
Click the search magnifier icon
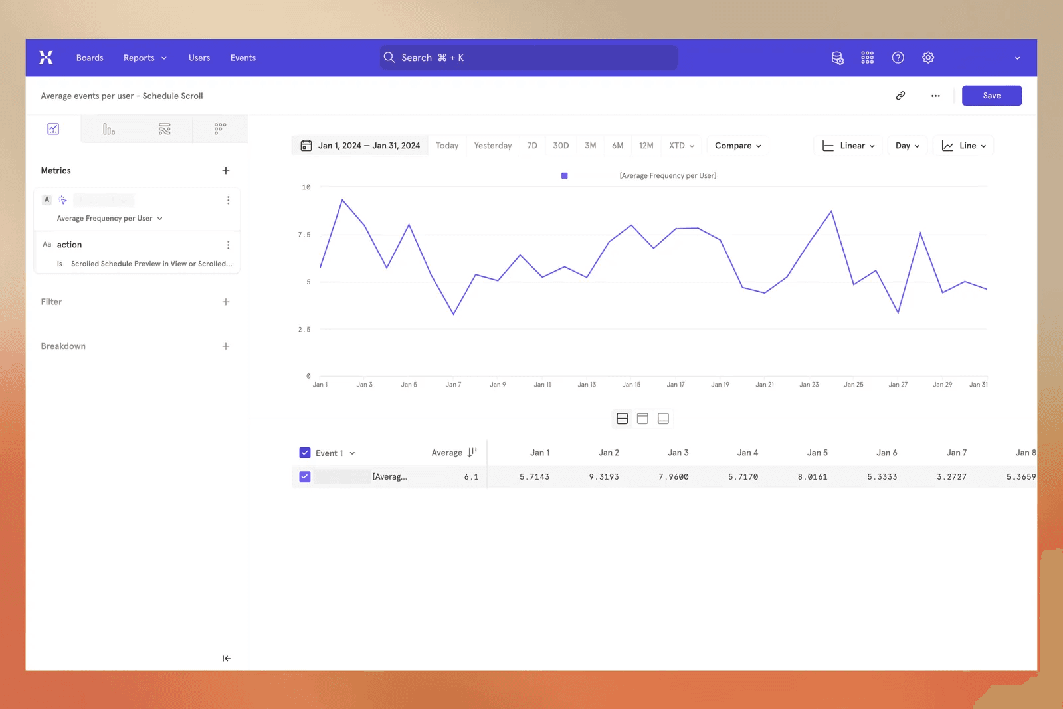389,58
